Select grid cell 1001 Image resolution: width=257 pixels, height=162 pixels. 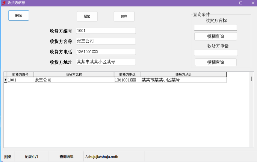pyautogui.click(x=20, y=80)
